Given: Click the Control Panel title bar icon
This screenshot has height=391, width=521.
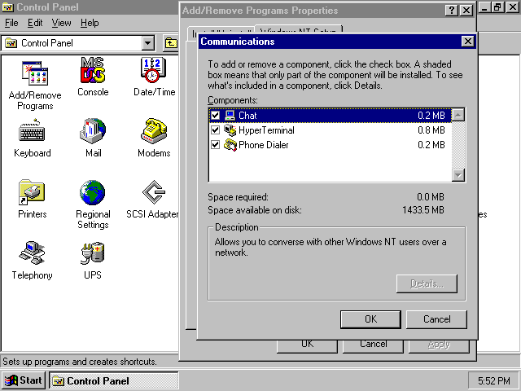Looking at the screenshot, I should tap(7, 7).
